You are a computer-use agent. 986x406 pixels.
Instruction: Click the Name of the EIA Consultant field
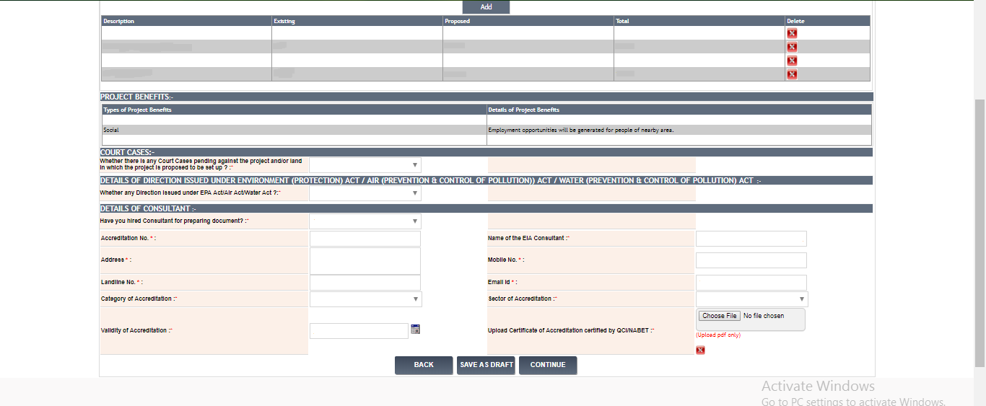click(x=751, y=239)
